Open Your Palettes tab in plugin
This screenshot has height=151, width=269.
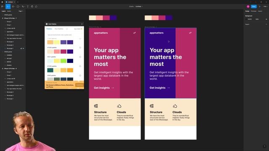[59, 29]
